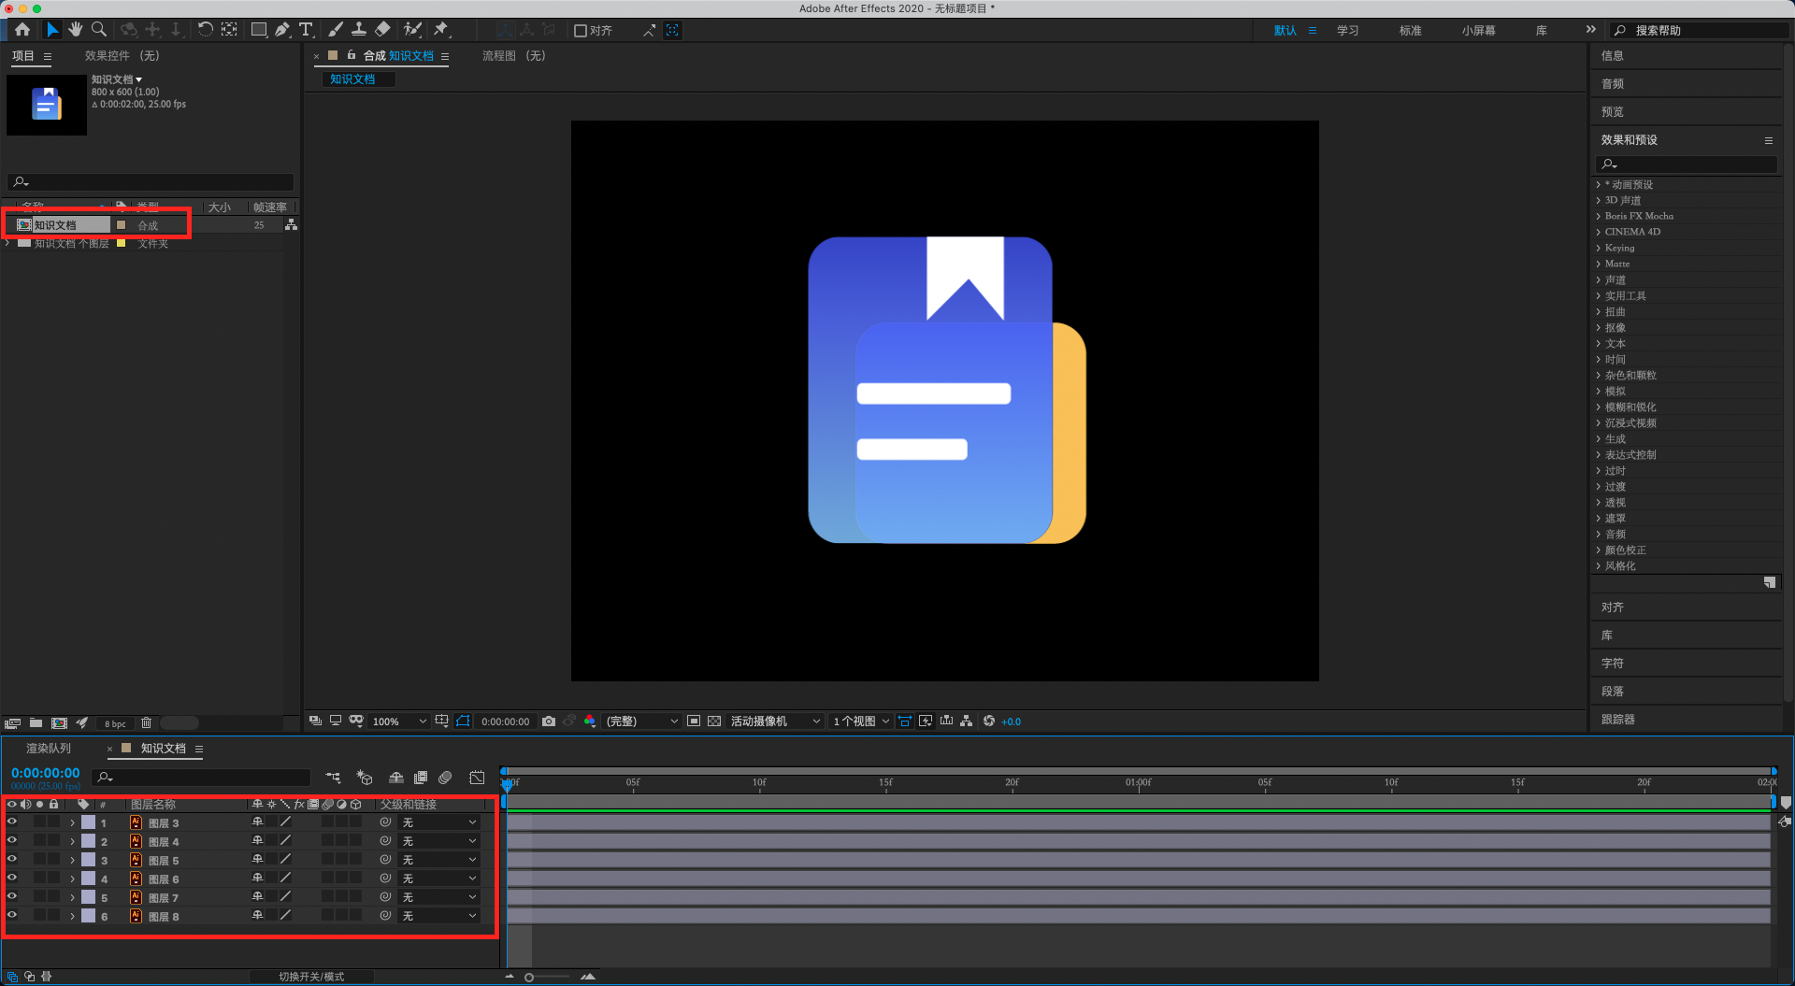Create a new composition from Project panel
This screenshot has width=1795, height=986.
(59, 722)
